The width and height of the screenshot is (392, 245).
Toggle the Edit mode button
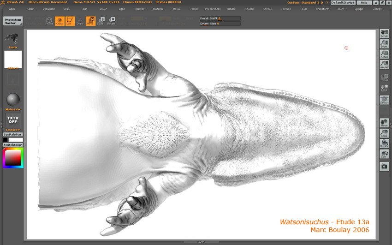(x=70, y=21)
